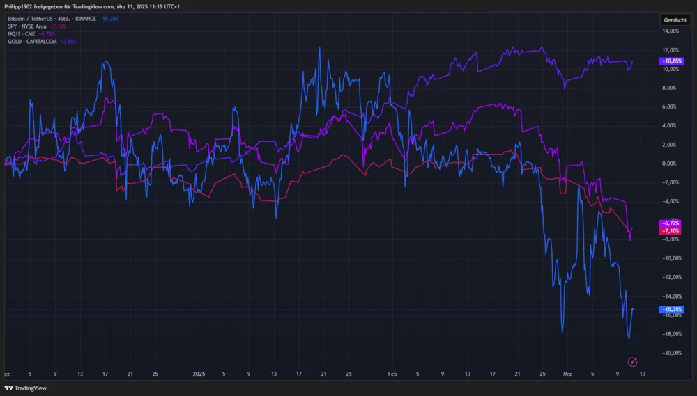697x396 pixels.
Task: Open the TradingView logo link
Action: (x=25, y=388)
